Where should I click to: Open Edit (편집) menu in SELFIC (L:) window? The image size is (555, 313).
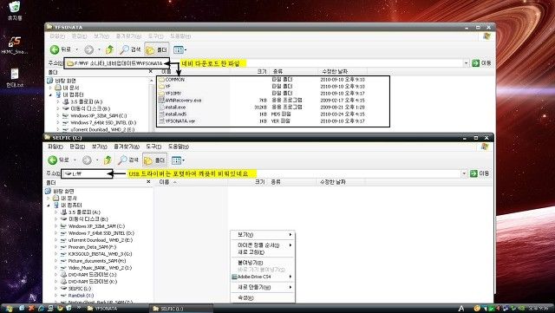pos(77,147)
